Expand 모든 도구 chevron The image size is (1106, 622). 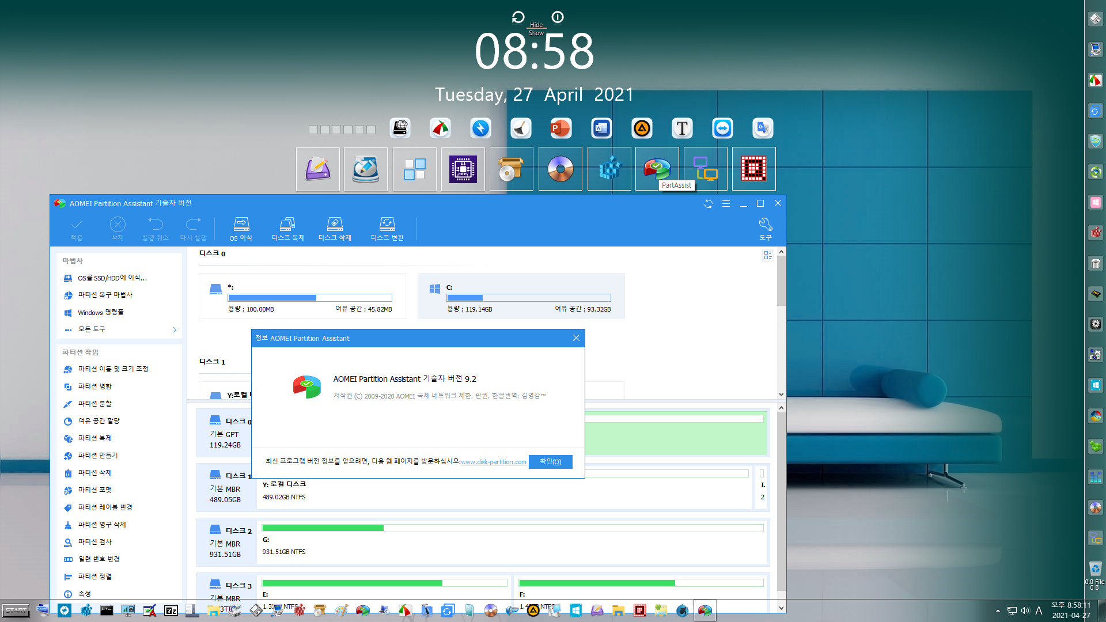pyautogui.click(x=175, y=330)
